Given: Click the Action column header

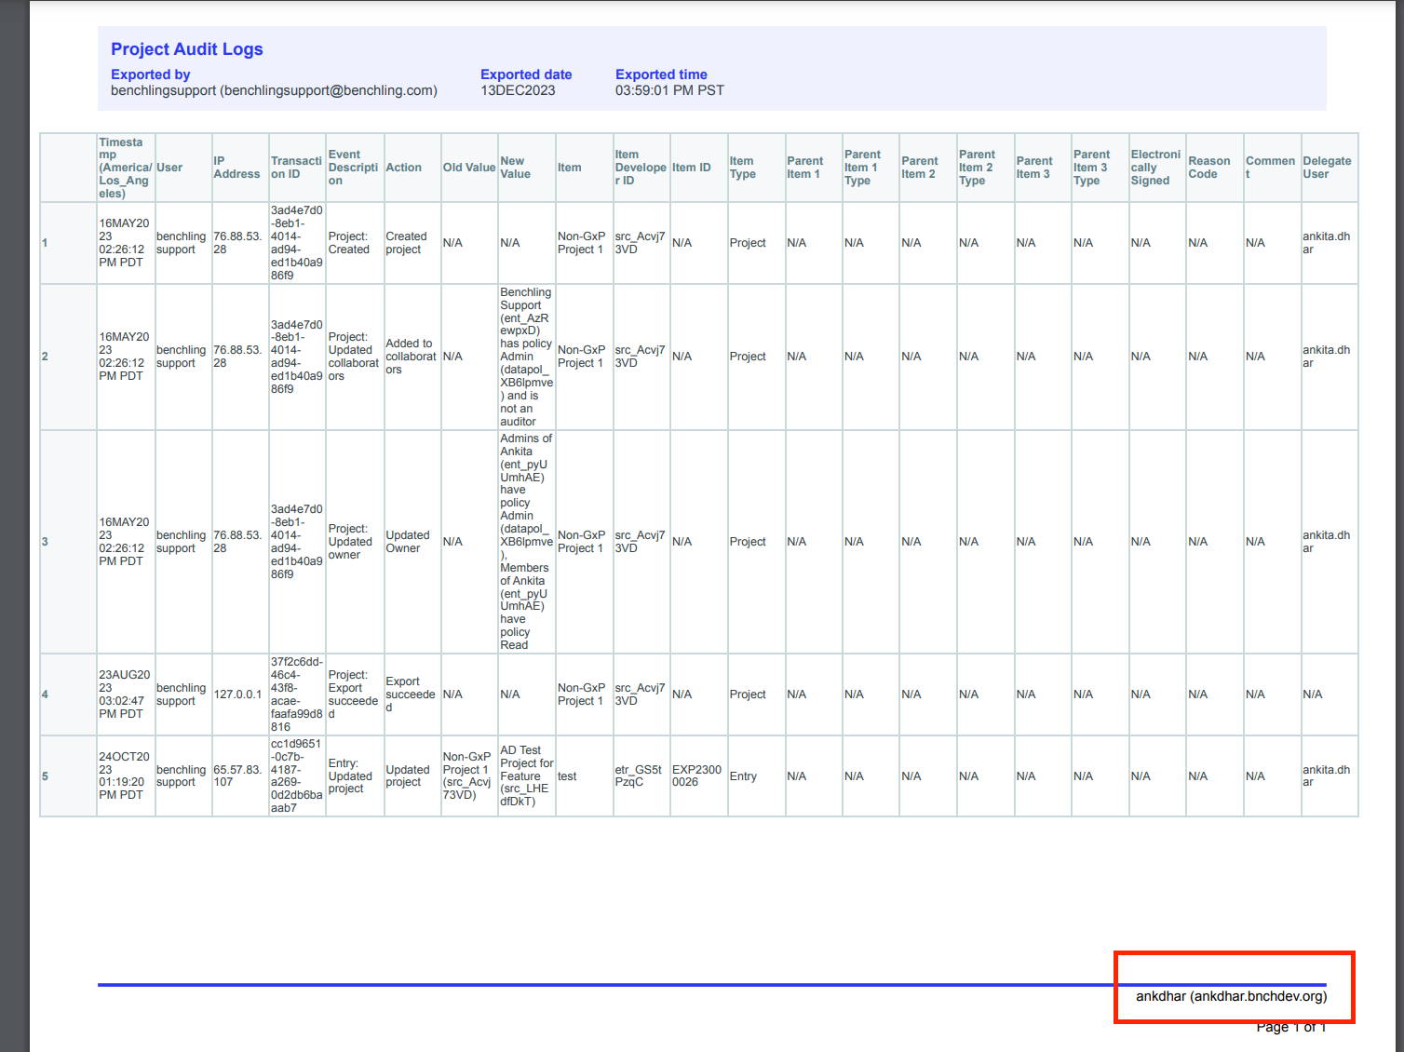Looking at the screenshot, I should tap(412, 168).
